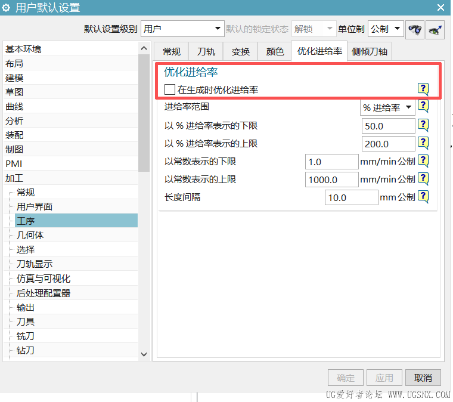
Task: Select 刀轨显示 under 加工
Action: [x=76, y=264]
